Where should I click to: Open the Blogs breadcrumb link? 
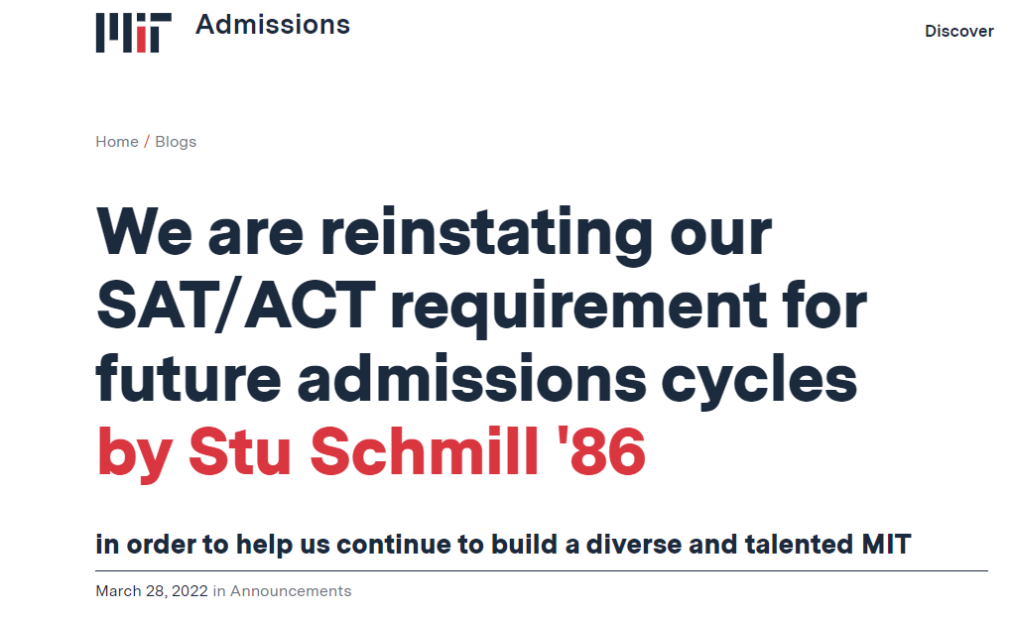(176, 142)
